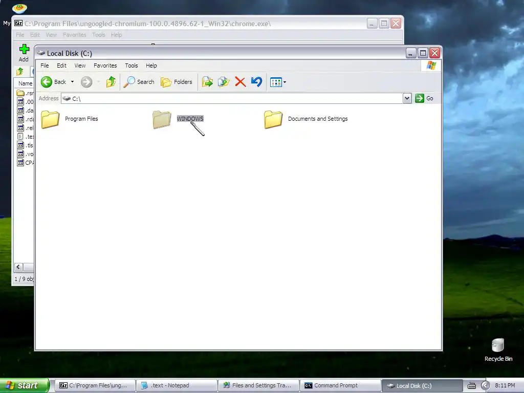
Task: Select the .text file row in 7-Zip
Action: coord(25,137)
